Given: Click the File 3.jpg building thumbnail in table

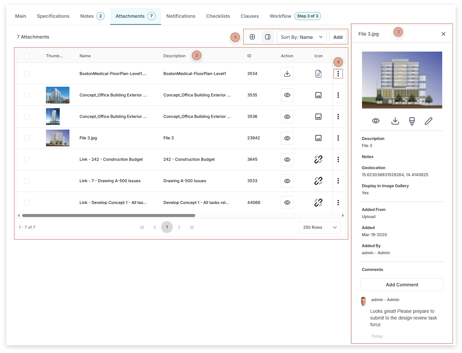Looking at the screenshot, I should pyautogui.click(x=58, y=138).
